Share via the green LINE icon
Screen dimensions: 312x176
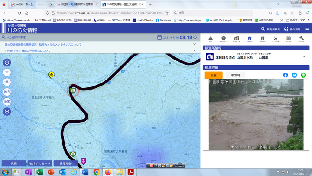click(303, 75)
